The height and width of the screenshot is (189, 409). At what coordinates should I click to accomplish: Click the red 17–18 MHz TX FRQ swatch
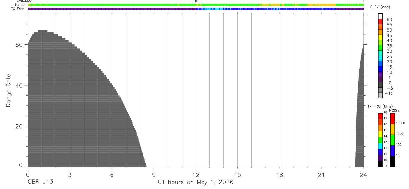380,116
